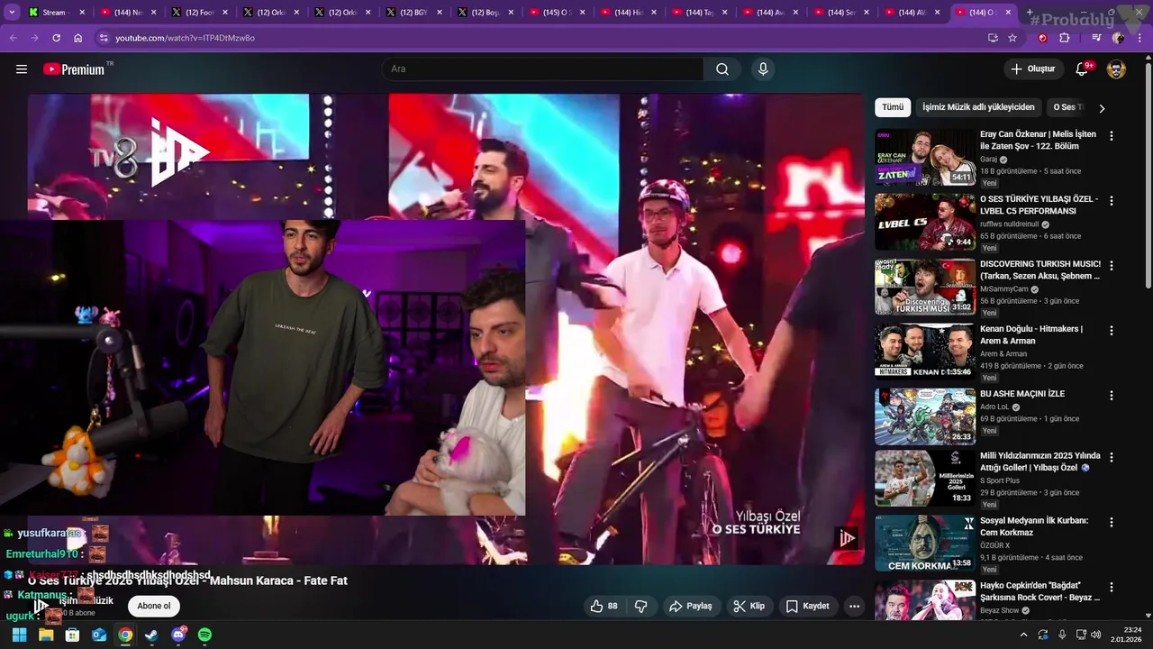Open options for Hayko Cepkin Bağdat video

pyautogui.click(x=1111, y=587)
